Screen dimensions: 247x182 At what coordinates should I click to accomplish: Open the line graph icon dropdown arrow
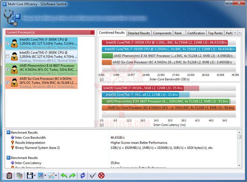[x=56, y=175]
